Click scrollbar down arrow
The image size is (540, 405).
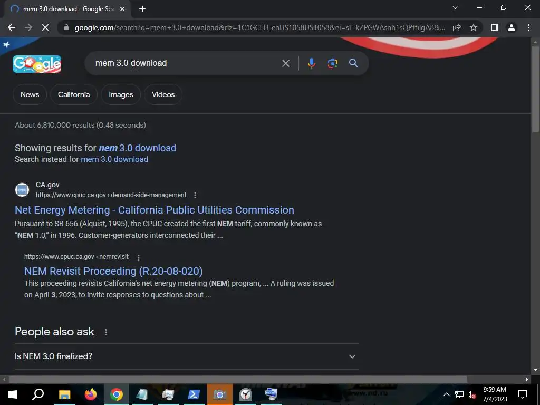(x=535, y=371)
